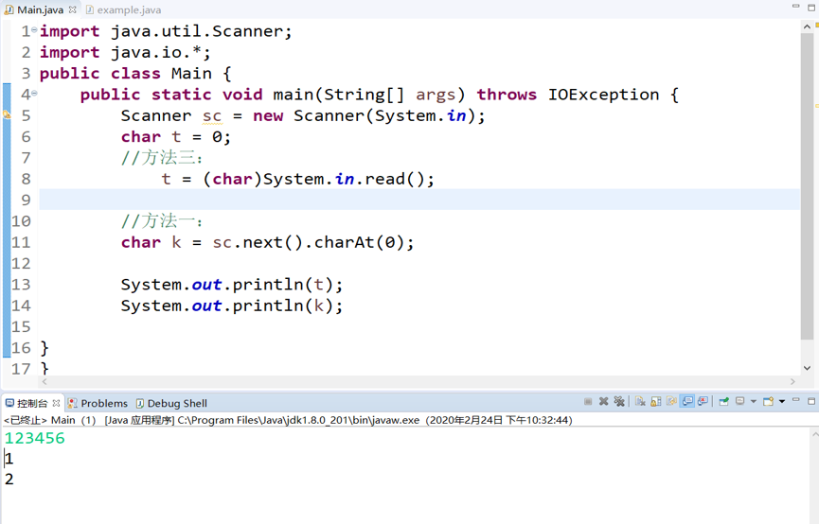
Task: Toggle Show Console When Standard Out Changes
Action: pos(687,402)
